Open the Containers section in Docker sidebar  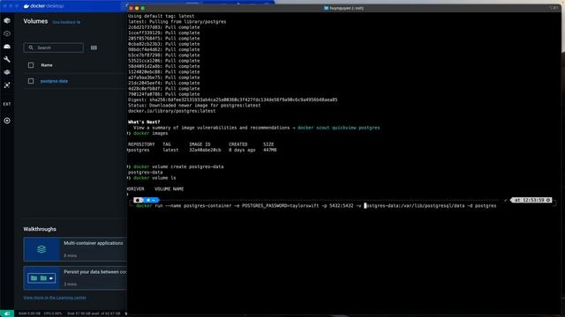coord(7,20)
